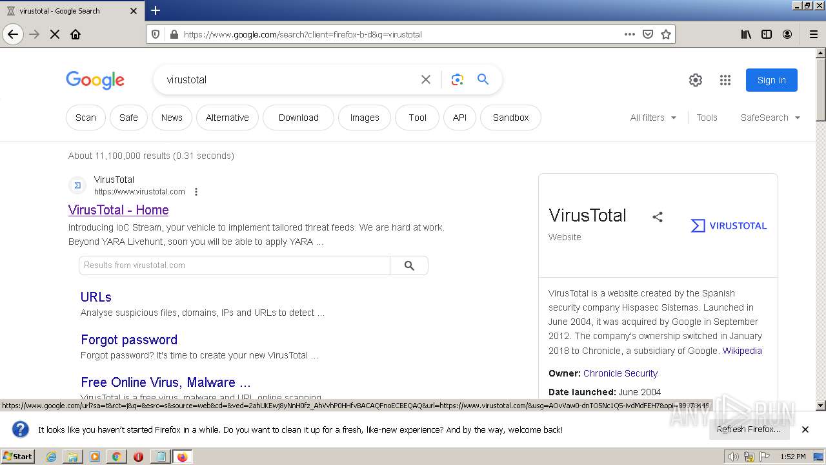The height and width of the screenshot is (465, 826).
Task: Bookmark this page with star
Action: tap(666, 34)
